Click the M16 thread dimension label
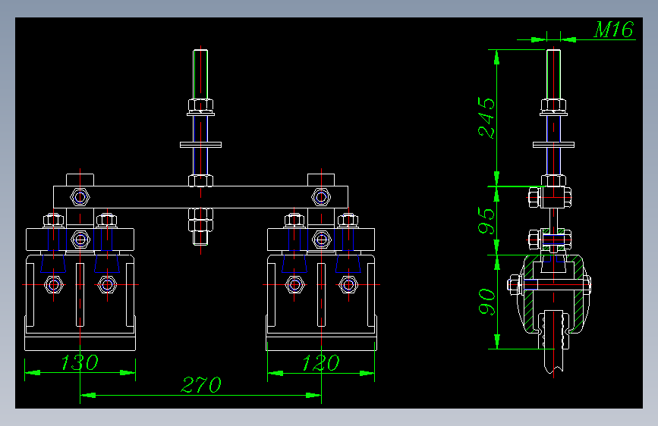This screenshot has height=426, width=658. [614, 30]
